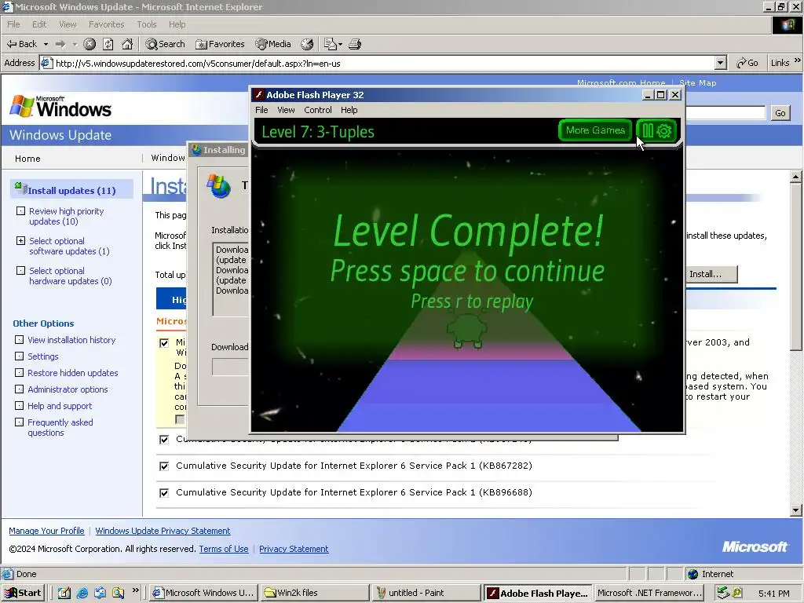Open the Back button history dropdown arrow

coord(46,44)
